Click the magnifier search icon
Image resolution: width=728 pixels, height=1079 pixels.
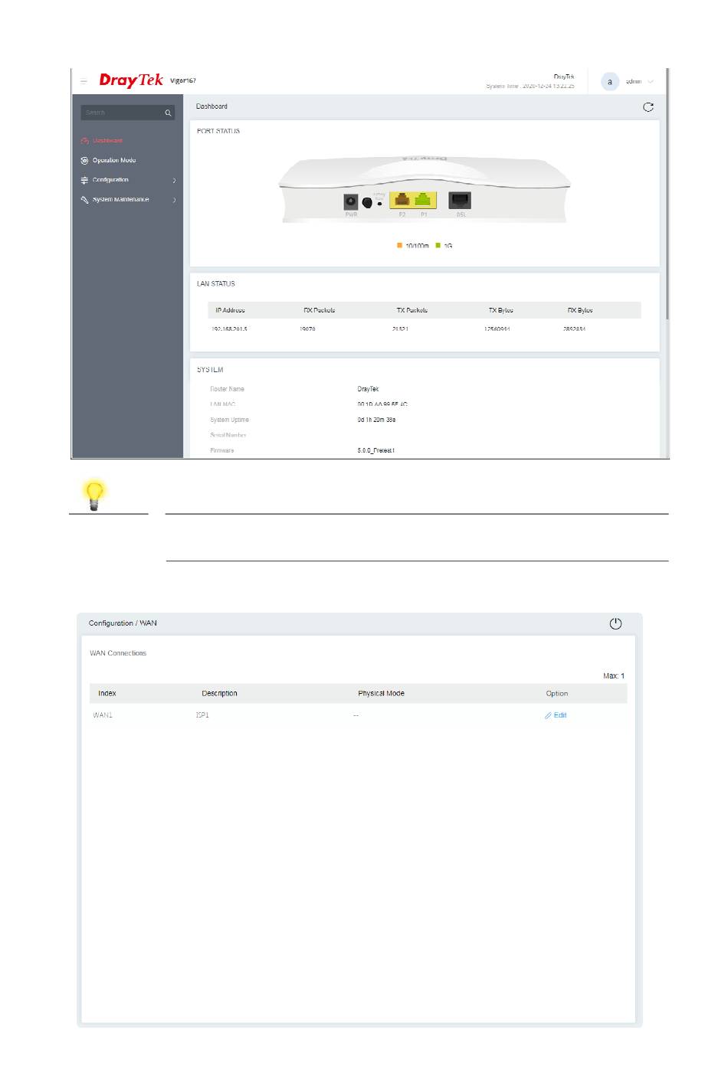tap(168, 113)
